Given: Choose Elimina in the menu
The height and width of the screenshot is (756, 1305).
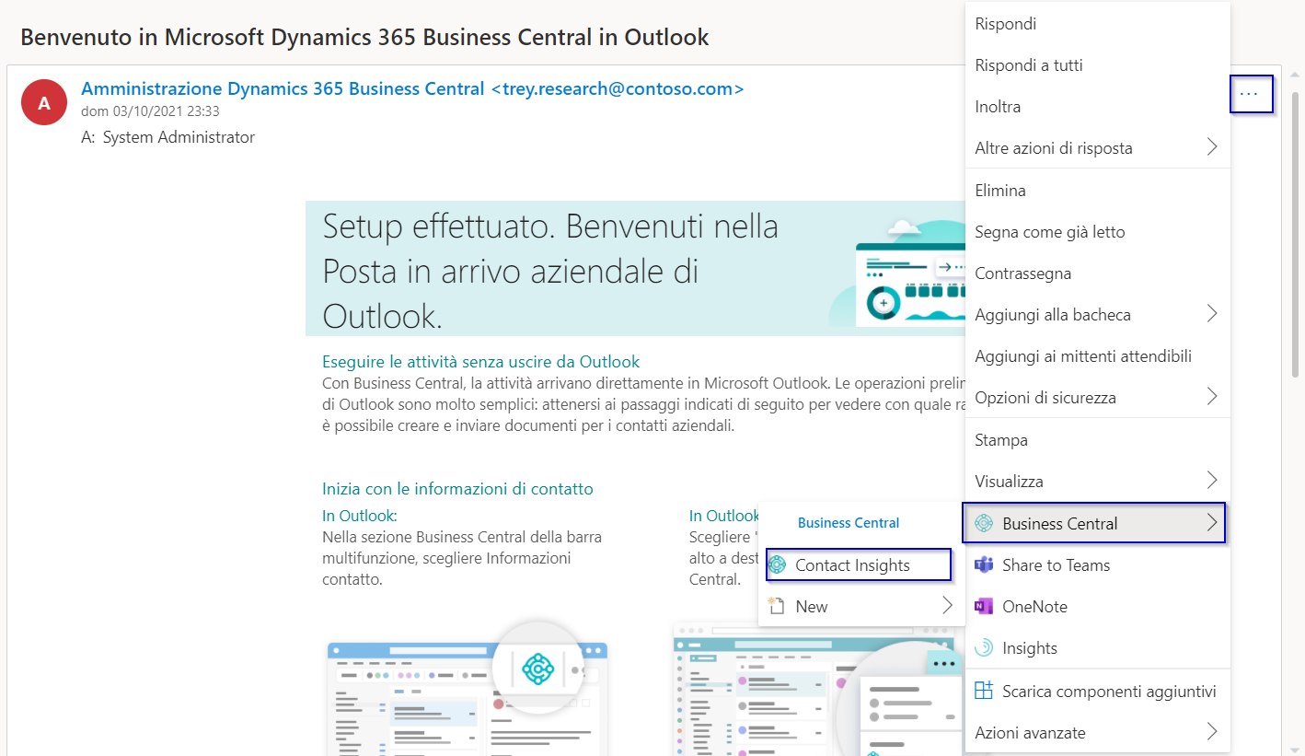Looking at the screenshot, I should coord(1097,190).
